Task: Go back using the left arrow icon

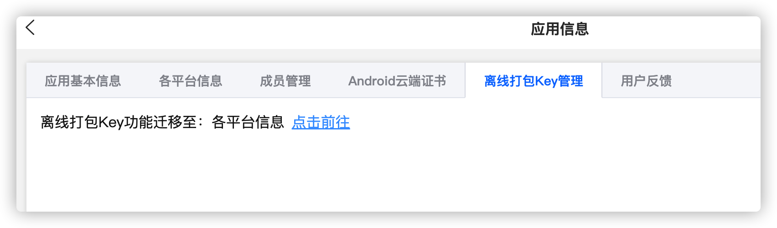Action: click(x=30, y=28)
